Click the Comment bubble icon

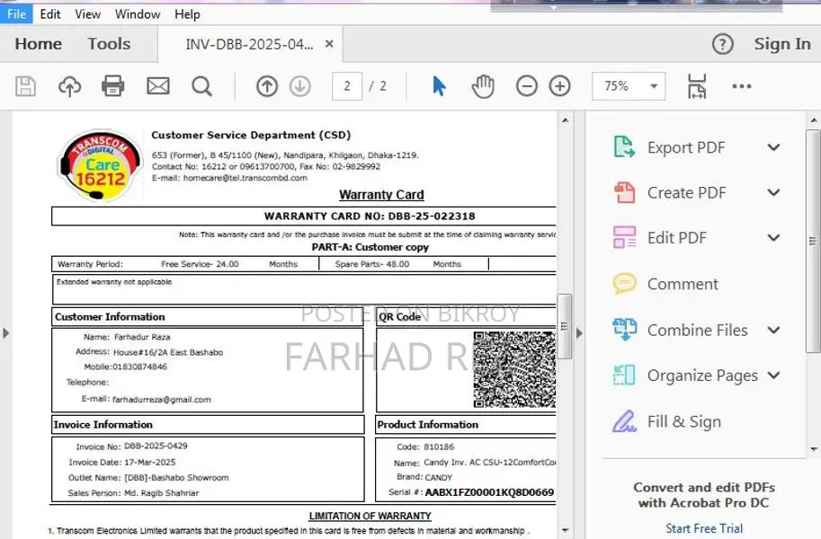[624, 284]
